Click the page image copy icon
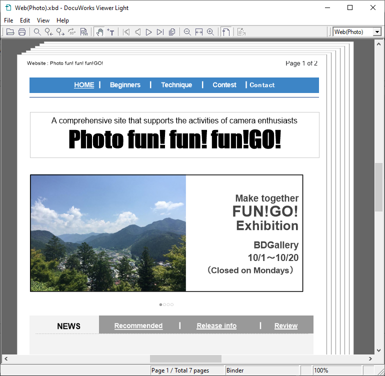Screen dimensions: 385x376 [x=83, y=32]
